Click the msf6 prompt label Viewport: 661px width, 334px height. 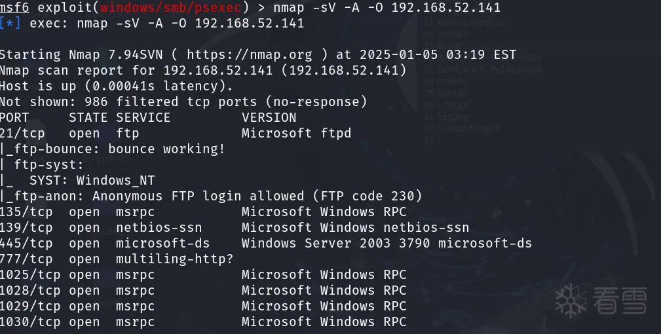(x=14, y=8)
